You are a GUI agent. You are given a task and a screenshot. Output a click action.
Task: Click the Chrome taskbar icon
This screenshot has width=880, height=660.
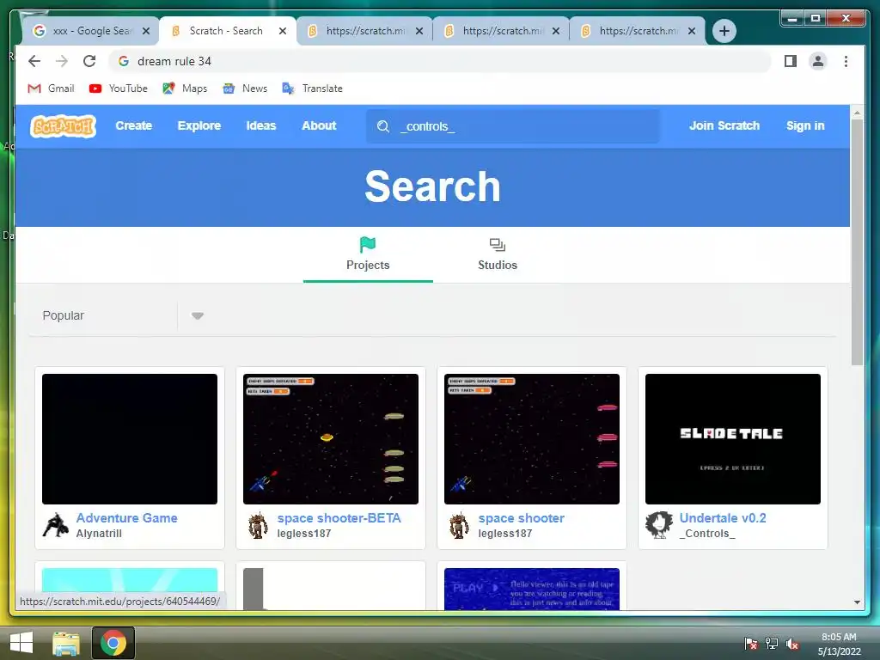113,643
